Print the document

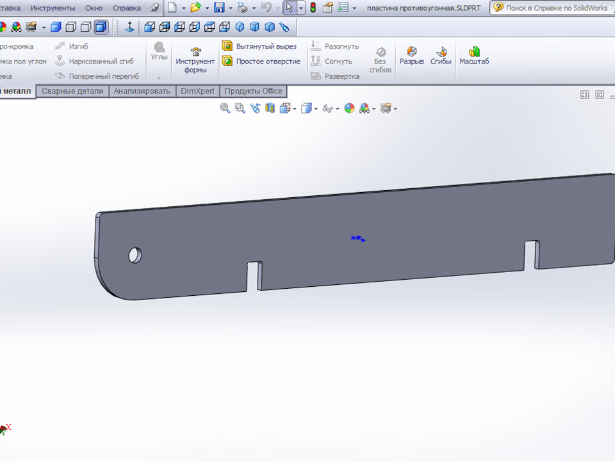pos(242,8)
